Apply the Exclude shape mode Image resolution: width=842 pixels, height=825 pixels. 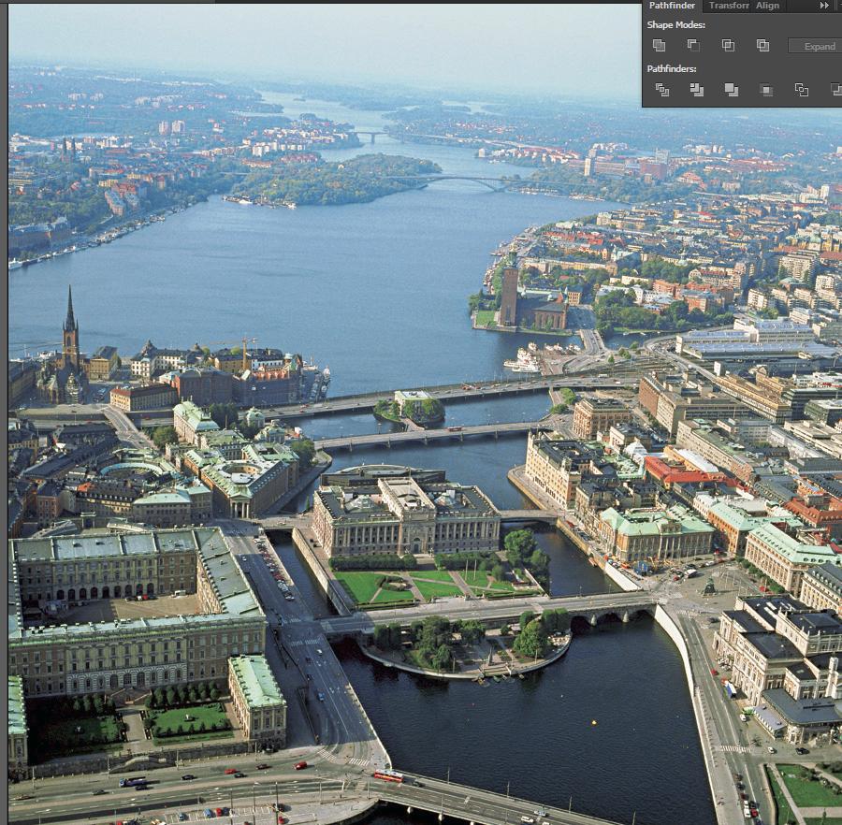point(762,46)
